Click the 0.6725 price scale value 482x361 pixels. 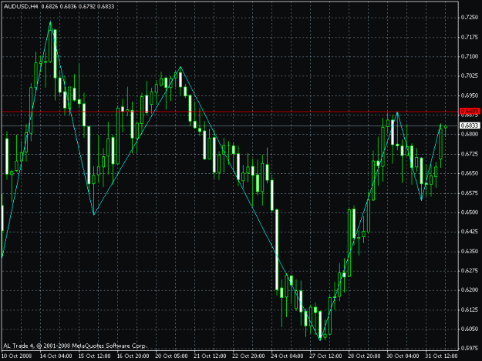point(470,154)
